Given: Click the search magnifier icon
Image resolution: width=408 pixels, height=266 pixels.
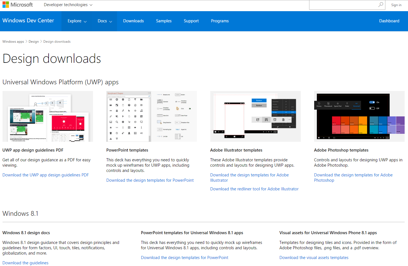Looking at the screenshot, I should [x=381, y=5].
